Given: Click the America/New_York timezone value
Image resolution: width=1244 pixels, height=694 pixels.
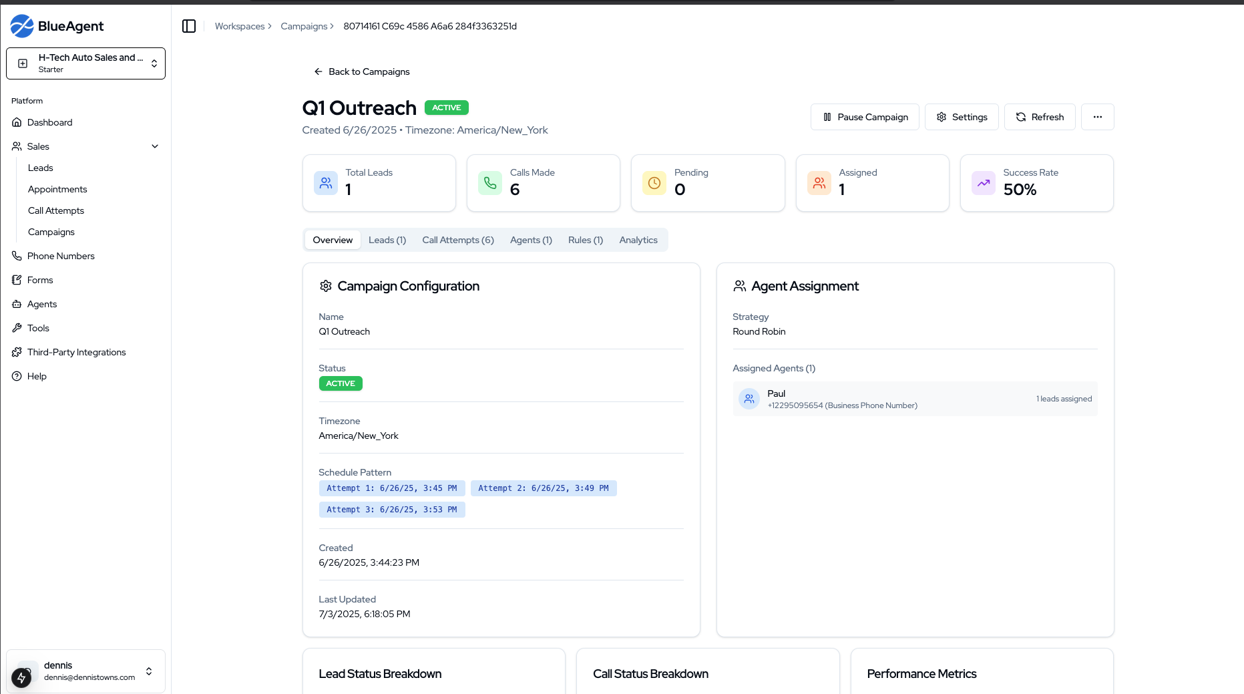Looking at the screenshot, I should pos(359,436).
